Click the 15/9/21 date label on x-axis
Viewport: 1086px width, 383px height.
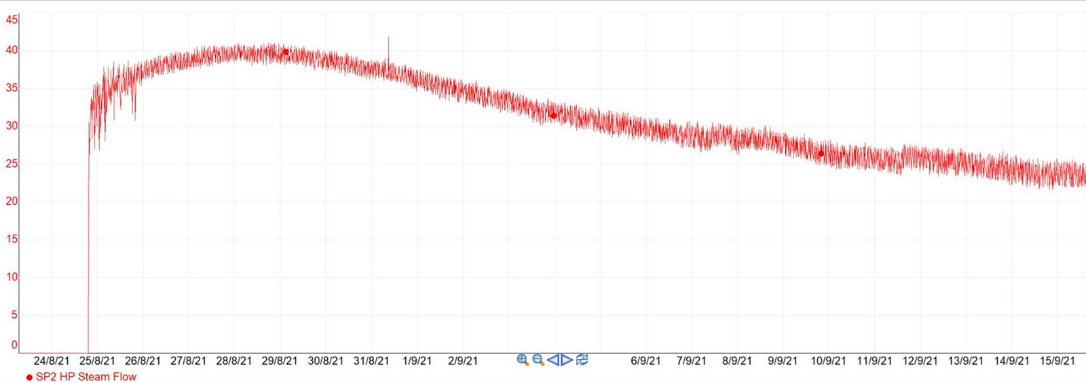pos(1057,361)
